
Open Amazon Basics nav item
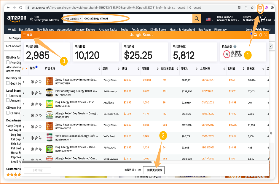point(108,30)
